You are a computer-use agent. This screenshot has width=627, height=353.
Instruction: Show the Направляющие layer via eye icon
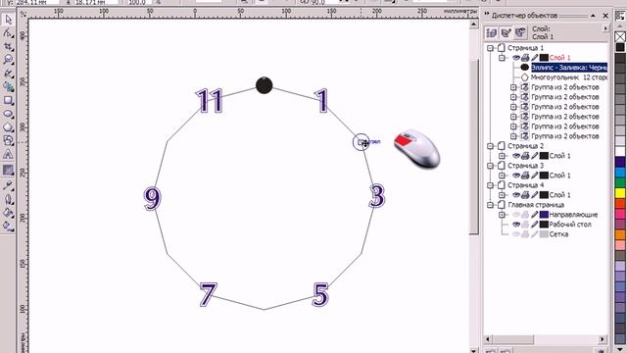pos(516,215)
